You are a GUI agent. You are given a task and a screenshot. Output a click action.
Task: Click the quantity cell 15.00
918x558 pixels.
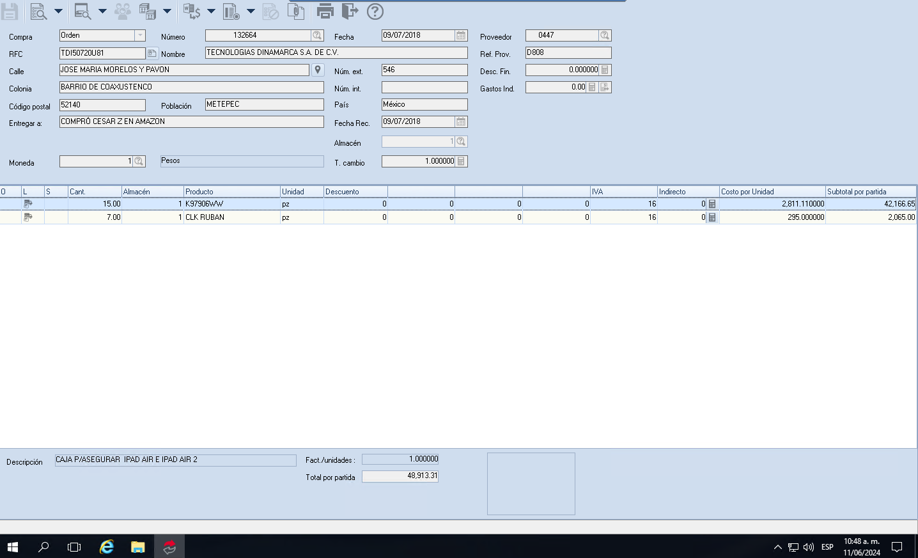[95, 204]
